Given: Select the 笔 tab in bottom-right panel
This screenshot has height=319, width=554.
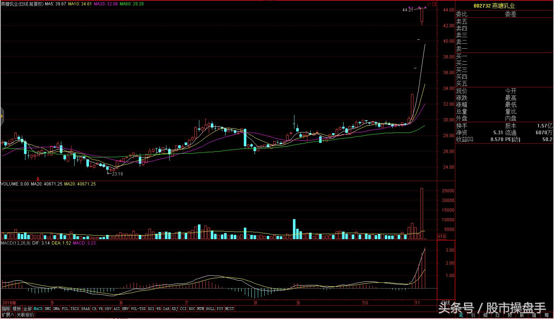Looking at the screenshot, I should tap(461, 315).
